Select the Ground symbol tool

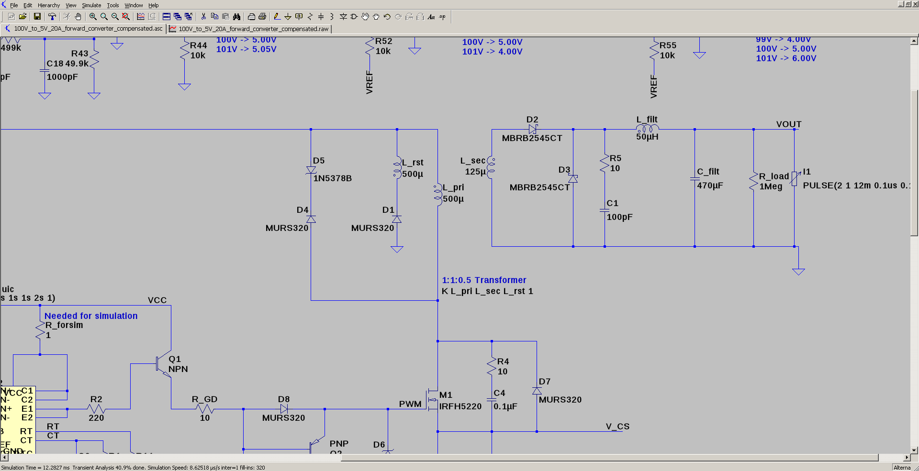(288, 17)
